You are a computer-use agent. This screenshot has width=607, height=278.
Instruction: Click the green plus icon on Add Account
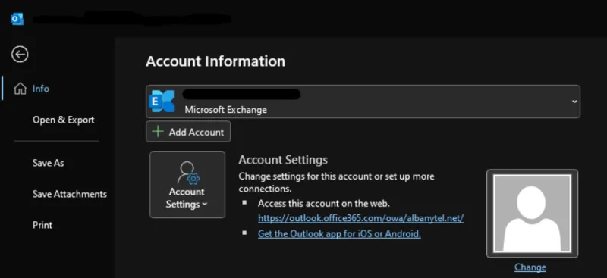pyautogui.click(x=158, y=132)
